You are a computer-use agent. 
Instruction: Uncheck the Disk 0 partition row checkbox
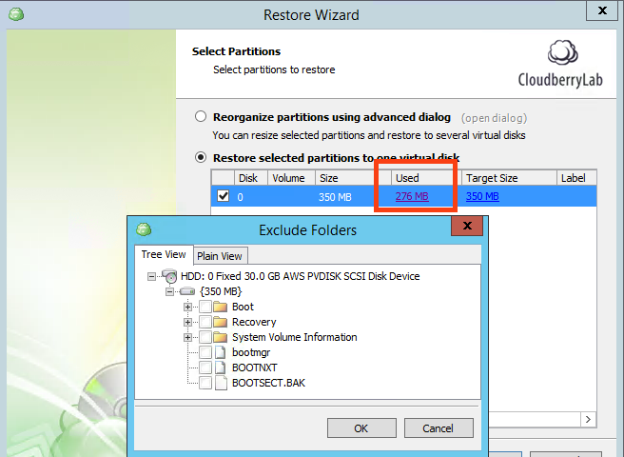tap(223, 196)
